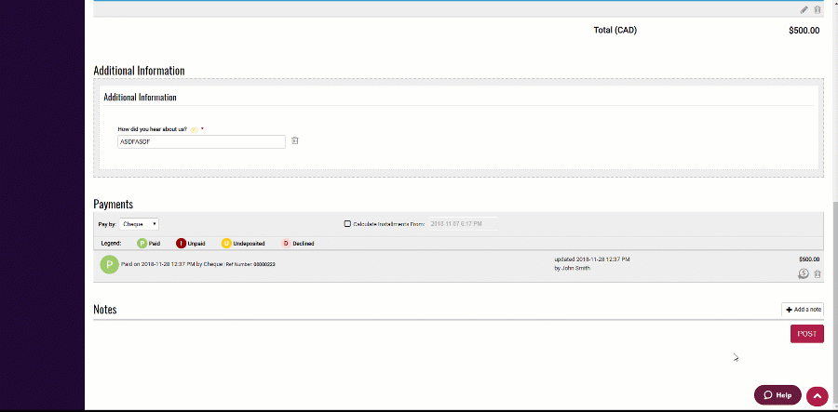
Task: Click the trash icon beside the pencil icon
Action: pos(818,9)
